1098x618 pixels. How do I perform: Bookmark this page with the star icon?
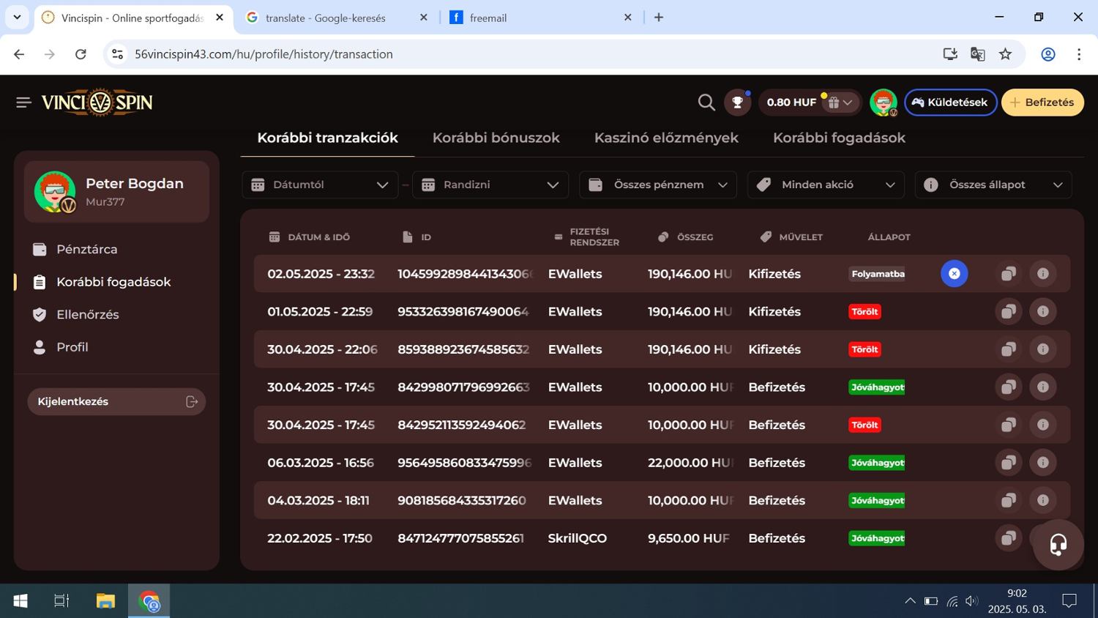[x=1005, y=54]
